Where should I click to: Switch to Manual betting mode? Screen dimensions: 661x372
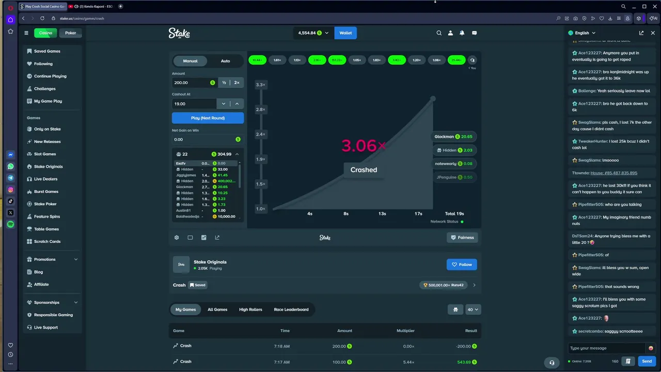190,61
